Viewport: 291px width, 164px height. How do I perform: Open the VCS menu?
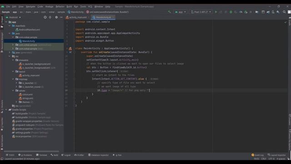coord(90,6)
